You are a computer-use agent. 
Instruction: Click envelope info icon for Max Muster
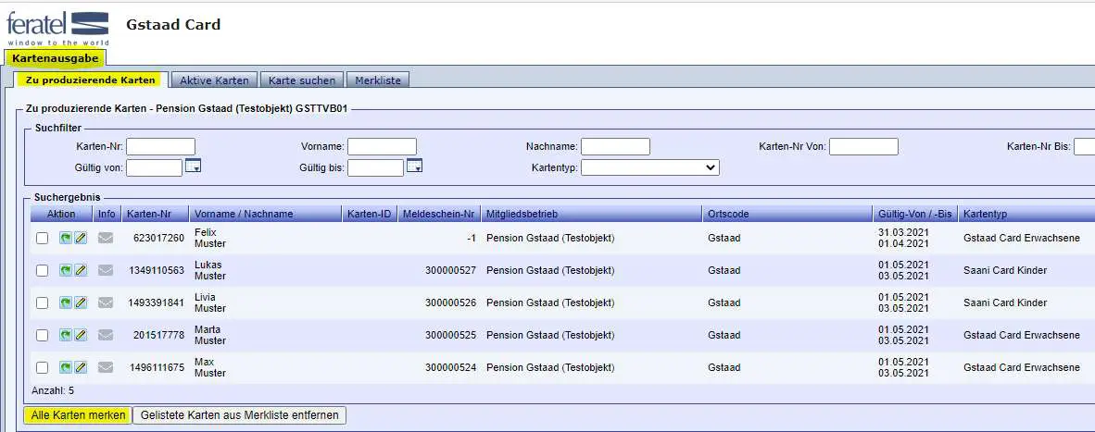(106, 367)
